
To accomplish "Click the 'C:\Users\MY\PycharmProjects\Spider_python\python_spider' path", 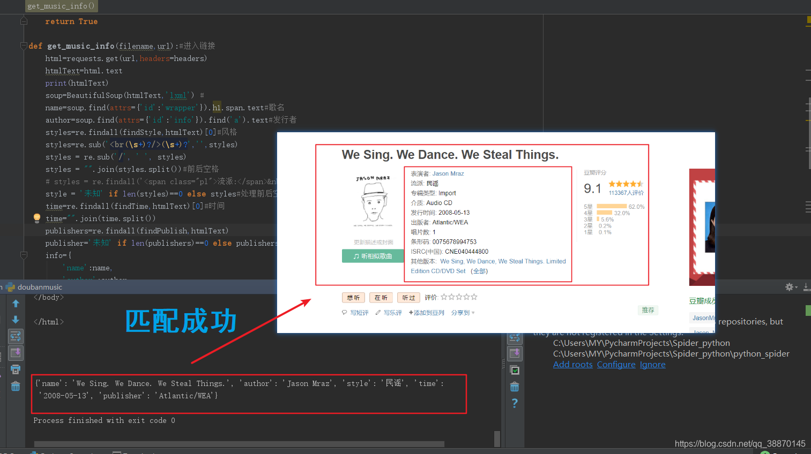I will (x=671, y=354).
